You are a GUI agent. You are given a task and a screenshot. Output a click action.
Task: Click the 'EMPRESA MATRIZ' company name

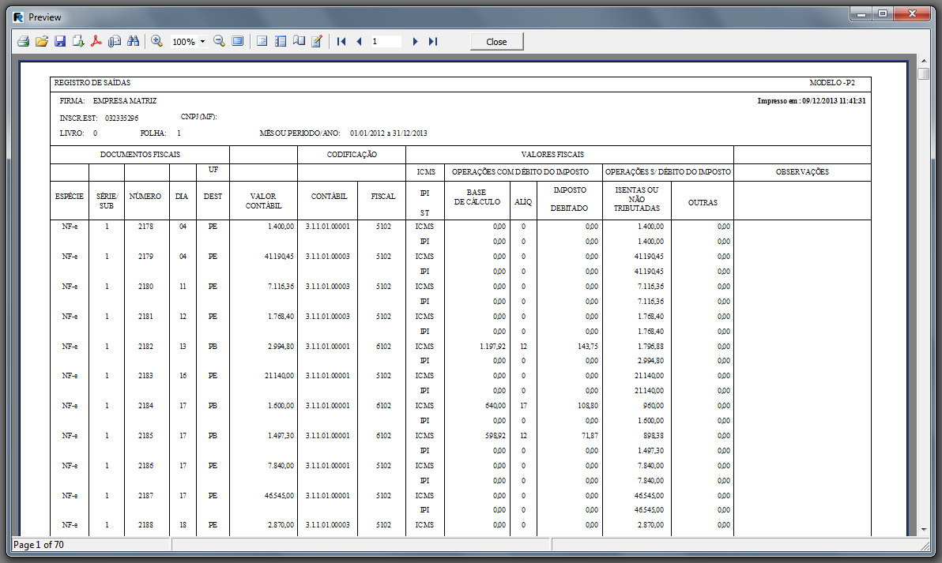point(125,101)
